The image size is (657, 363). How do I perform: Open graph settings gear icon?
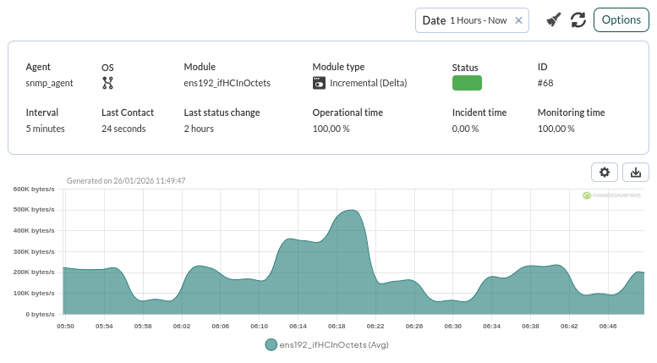coord(605,172)
